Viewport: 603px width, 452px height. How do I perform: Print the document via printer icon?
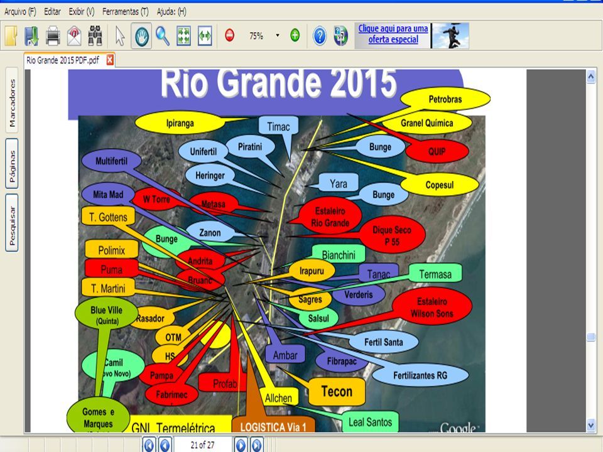point(53,36)
